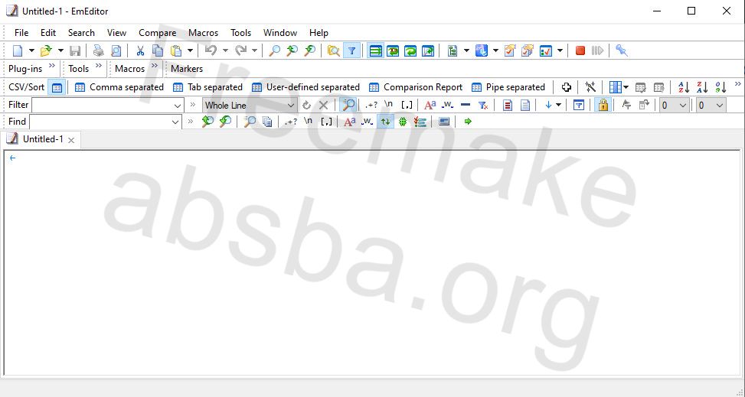Click the red Record Macro icon
Screen dimensions: 745x397
coord(580,50)
